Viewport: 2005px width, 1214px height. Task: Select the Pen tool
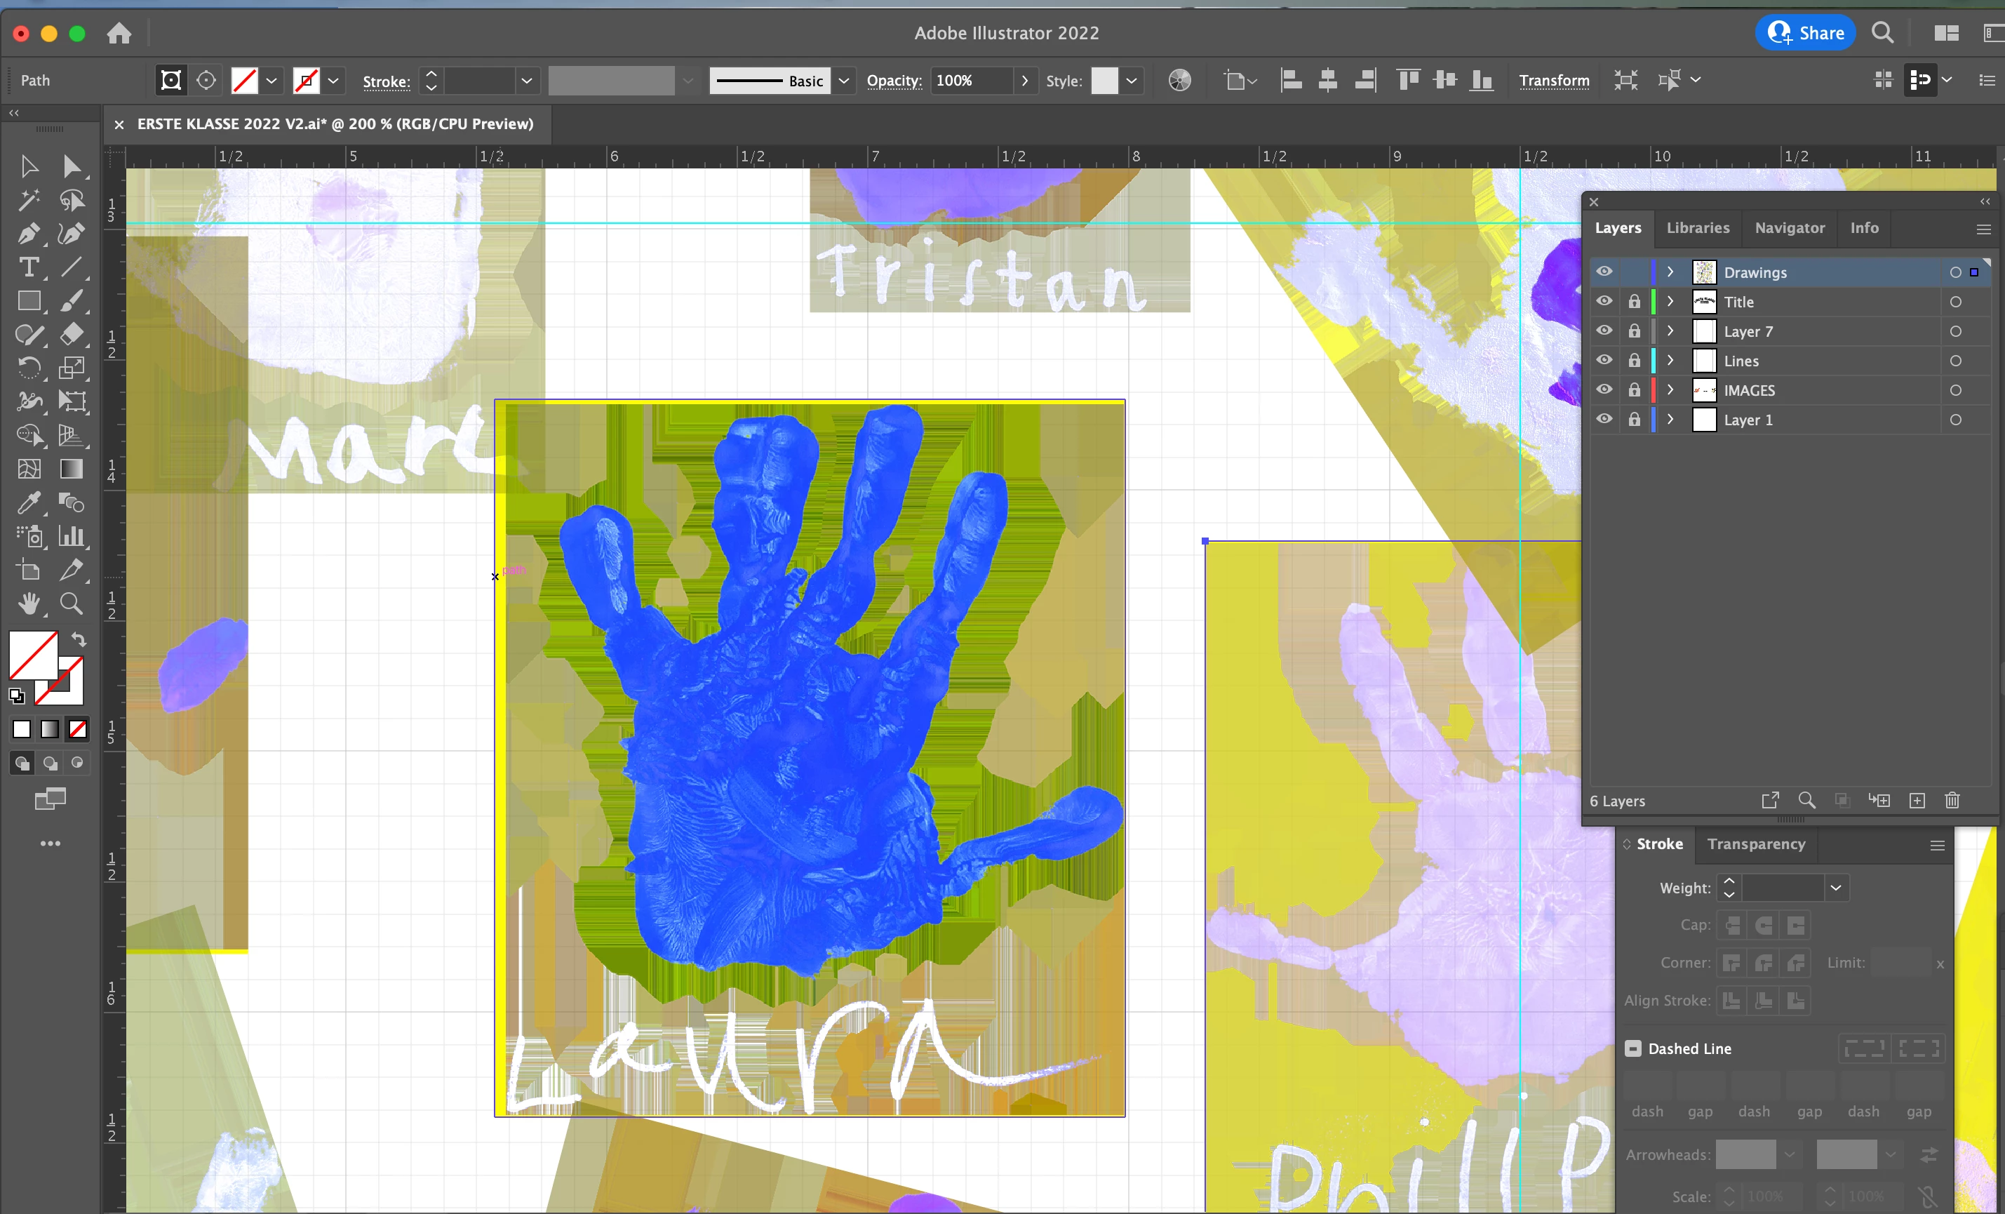(29, 234)
